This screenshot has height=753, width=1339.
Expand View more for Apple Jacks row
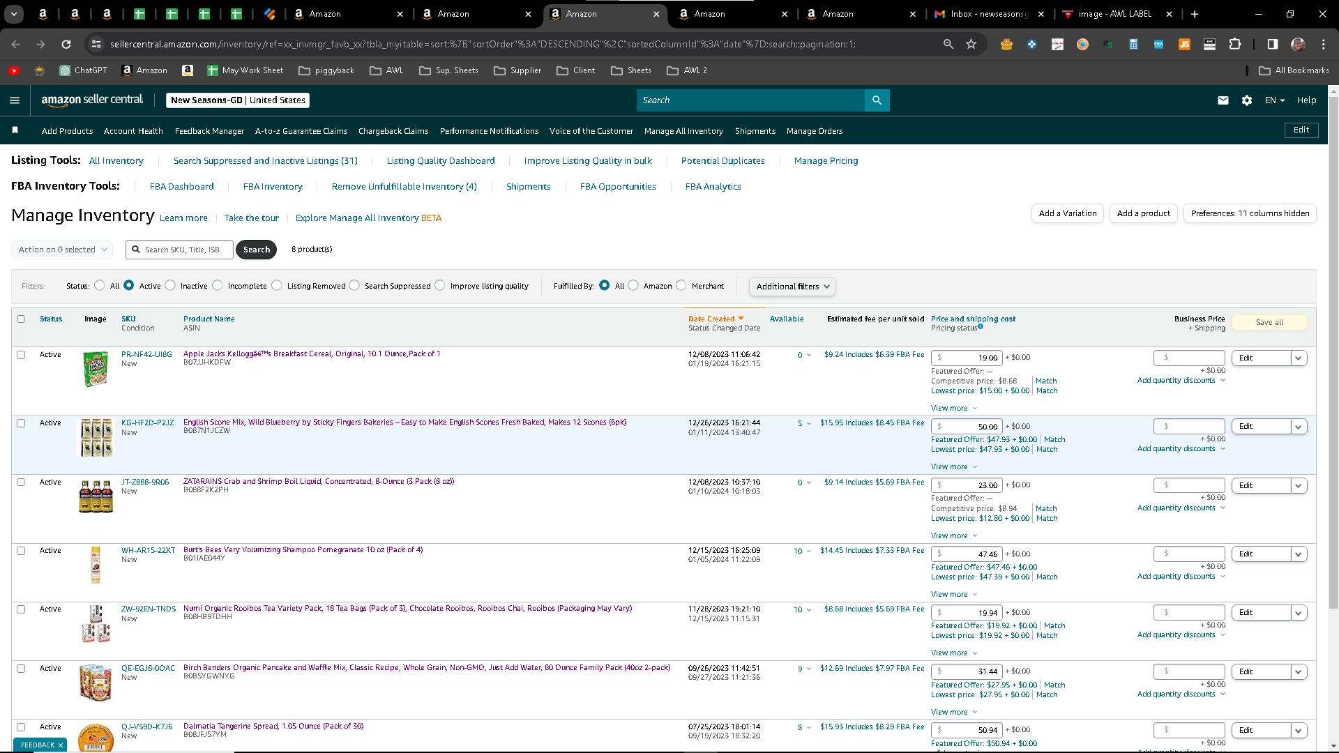(x=953, y=409)
